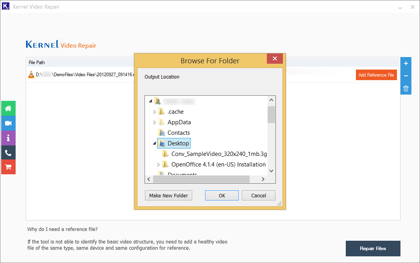Click the folder tree vertical scrollbar thumb

pos(271,115)
